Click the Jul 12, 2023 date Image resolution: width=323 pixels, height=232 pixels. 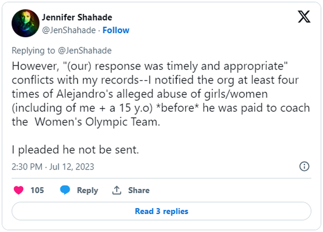[x=71, y=167]
